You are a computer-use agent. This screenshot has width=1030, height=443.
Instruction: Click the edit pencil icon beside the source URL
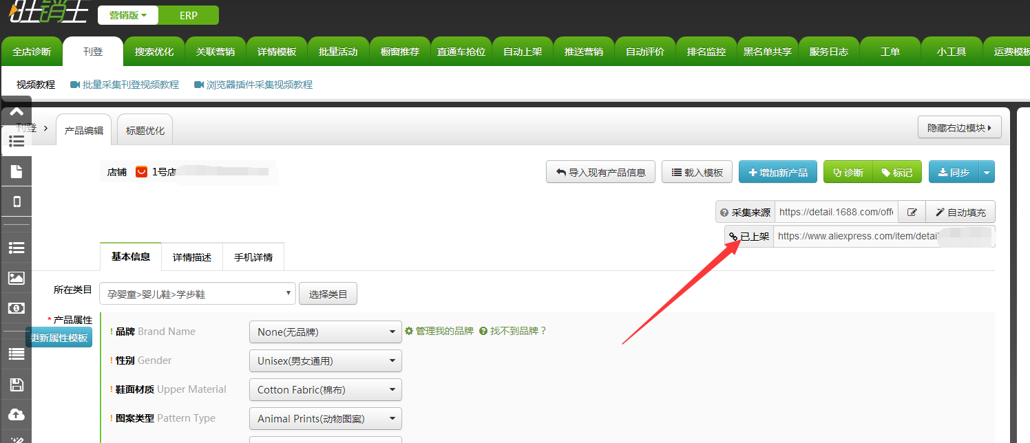click(912, 212)
